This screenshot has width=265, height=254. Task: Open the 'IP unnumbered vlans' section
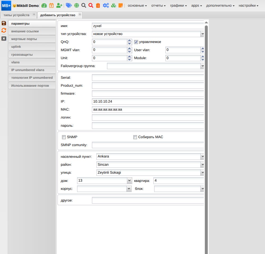32,70
